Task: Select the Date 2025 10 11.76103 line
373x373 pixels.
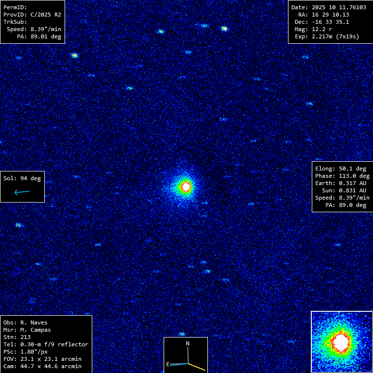Action: (328, 7)
